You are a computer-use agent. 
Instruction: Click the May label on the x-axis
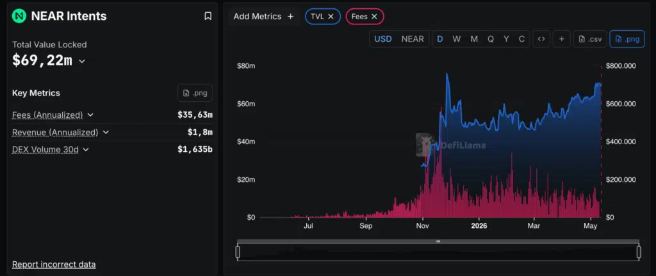coord(590,226)
